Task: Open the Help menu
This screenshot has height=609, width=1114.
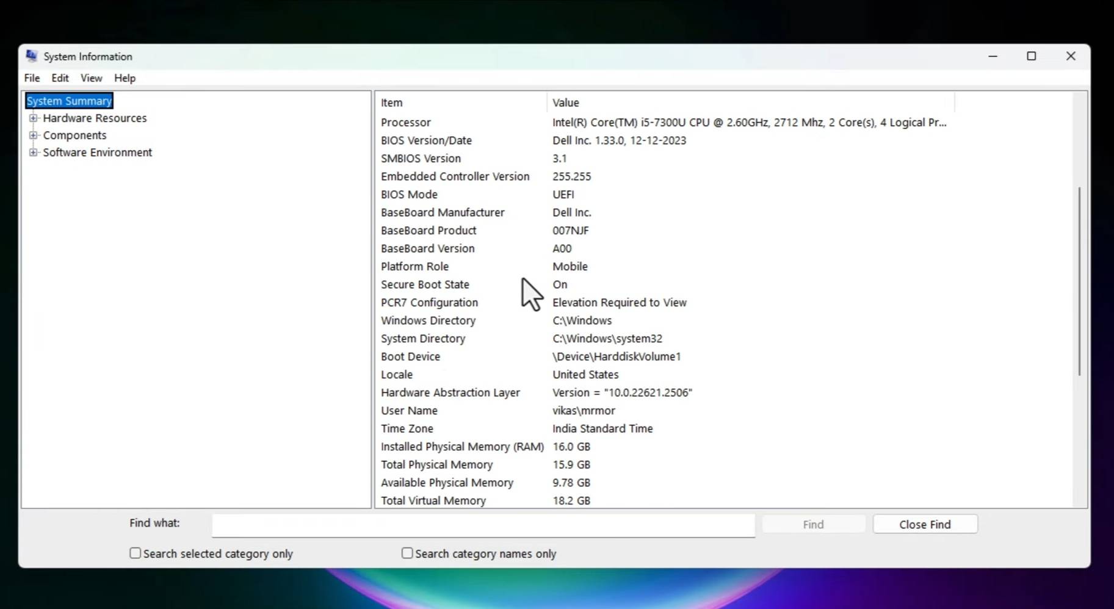Action: coord(125,78)
